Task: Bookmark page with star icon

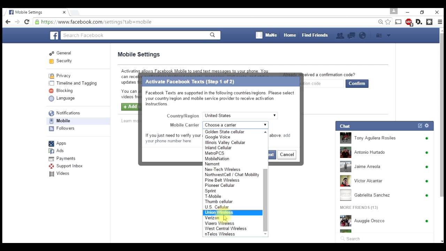Action: point(388,22)
